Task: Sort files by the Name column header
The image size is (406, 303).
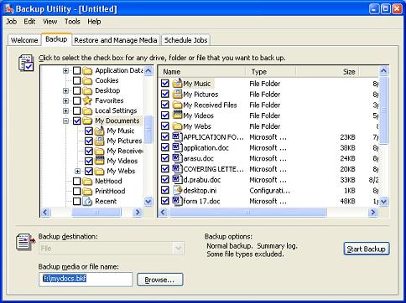Action: (202, 72)
